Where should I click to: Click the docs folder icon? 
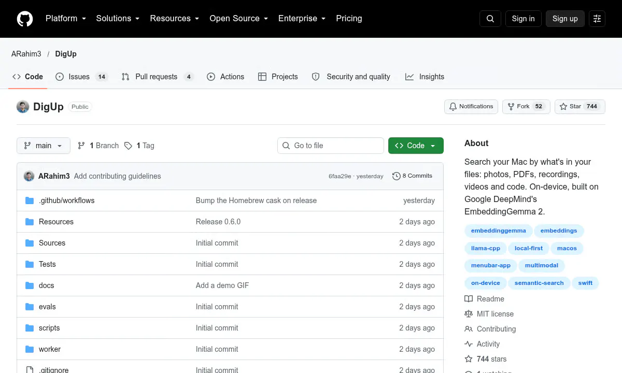coord(30,285)
